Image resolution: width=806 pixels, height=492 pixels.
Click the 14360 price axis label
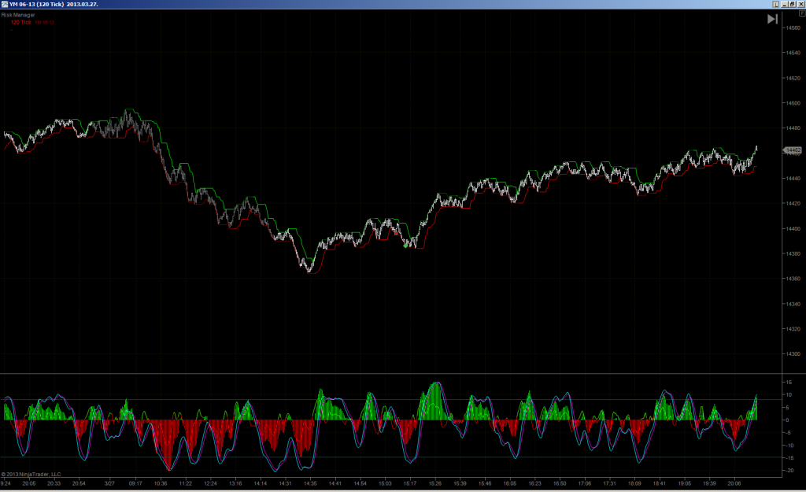(x=793, y=279)
